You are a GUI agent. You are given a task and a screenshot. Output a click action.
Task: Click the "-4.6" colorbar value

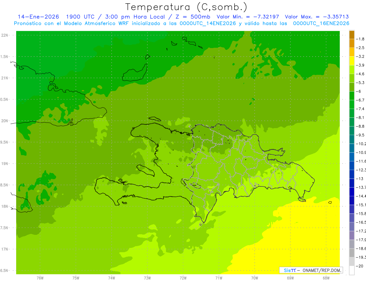[x=360, y=74]
